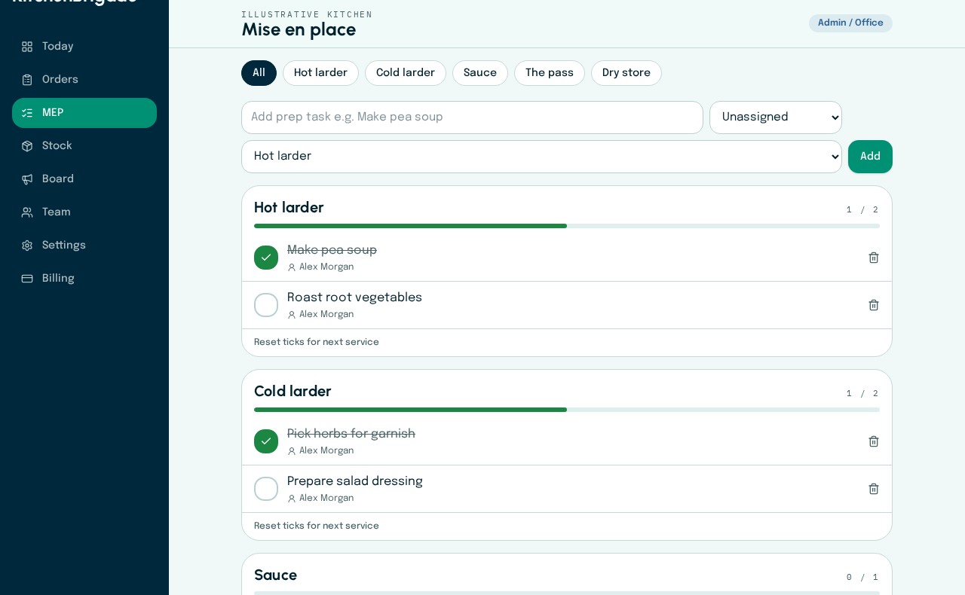
Task: Delete the Prepare salad dressing task
Action: [874, 489]
